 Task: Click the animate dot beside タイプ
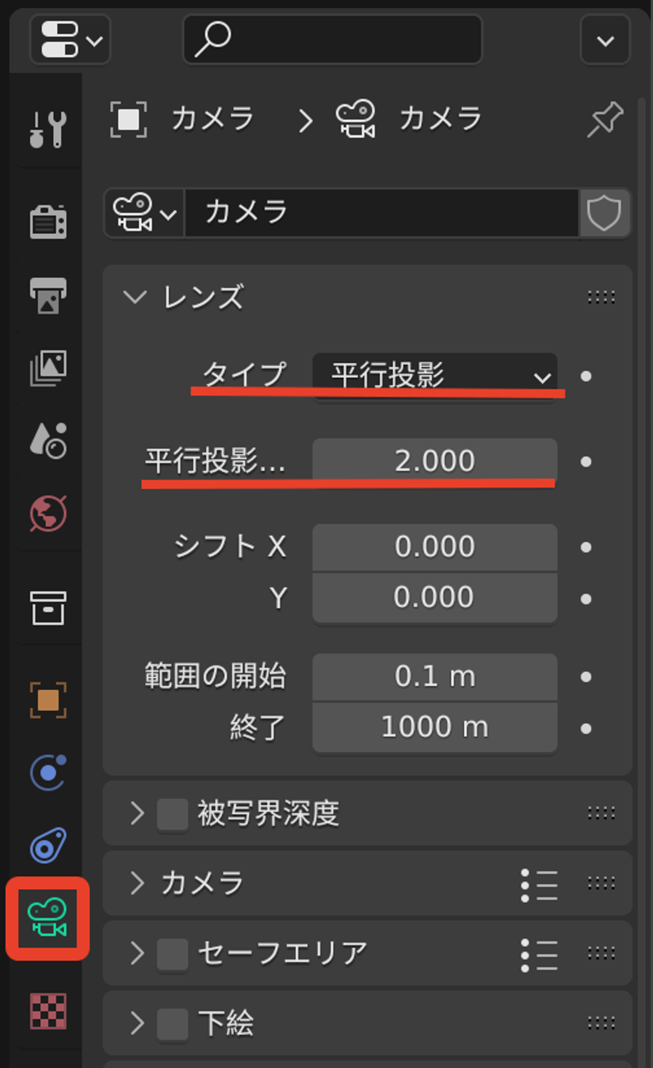tap(586, 376)
